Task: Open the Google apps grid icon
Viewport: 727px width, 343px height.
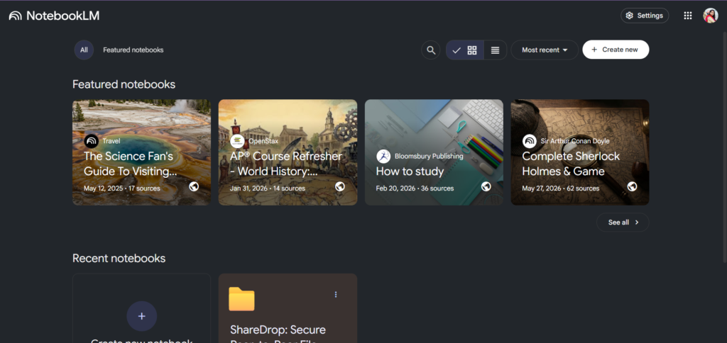Action: [x=687, y=16]
